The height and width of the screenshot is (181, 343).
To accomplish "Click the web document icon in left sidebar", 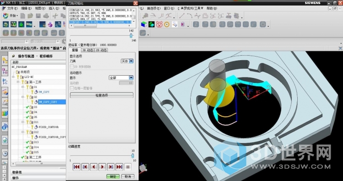I will pos(5,140).
